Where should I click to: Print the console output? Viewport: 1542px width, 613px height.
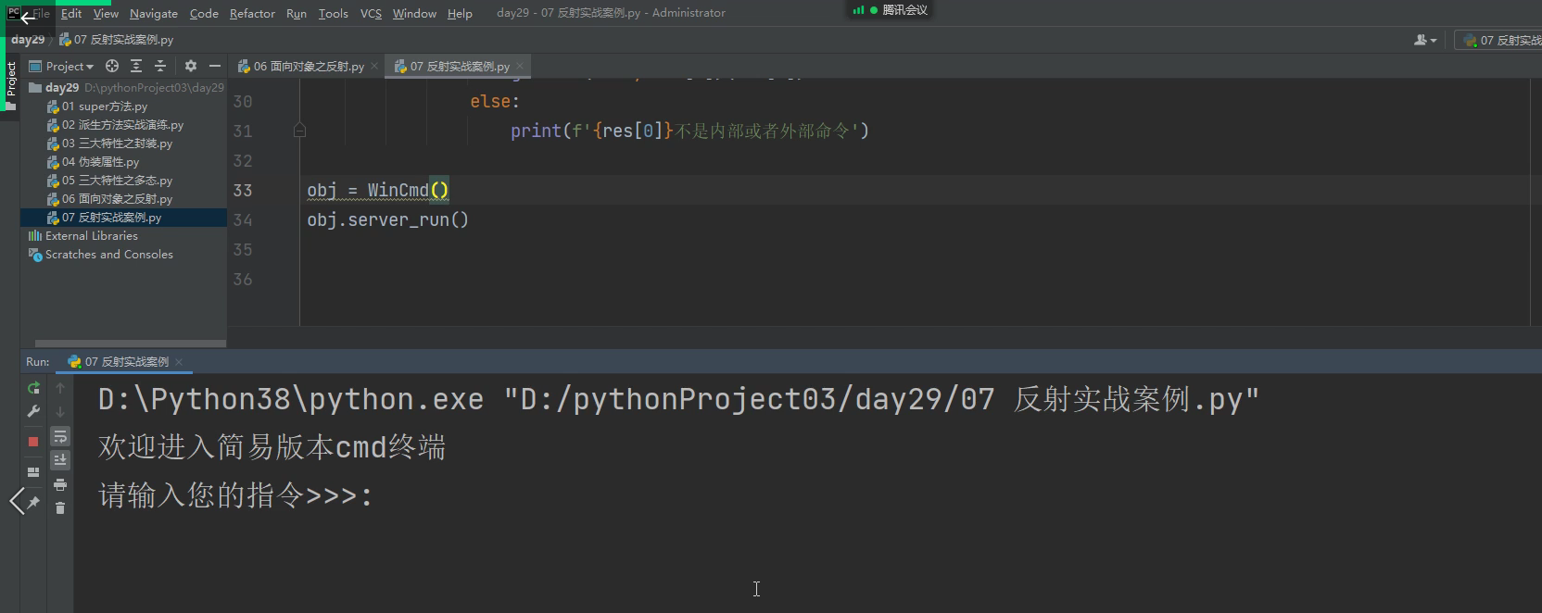[x=60, y=484]
